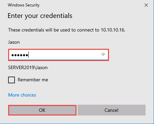The image size is (154, 124).
Task: Click the word credentials in the heading
Action: click(56, 16)
